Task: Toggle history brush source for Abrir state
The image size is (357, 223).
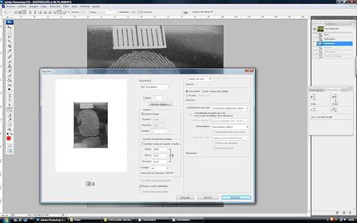Action: click(315, 35)
